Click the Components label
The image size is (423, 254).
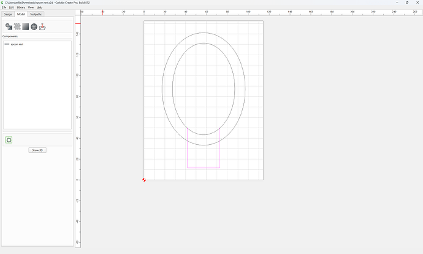[10, 36]
